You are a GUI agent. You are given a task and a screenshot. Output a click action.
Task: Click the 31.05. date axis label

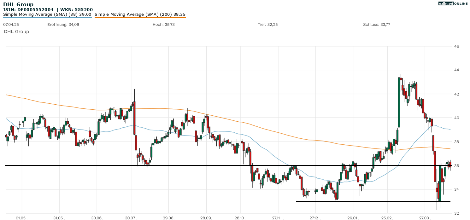click(59, 218)
